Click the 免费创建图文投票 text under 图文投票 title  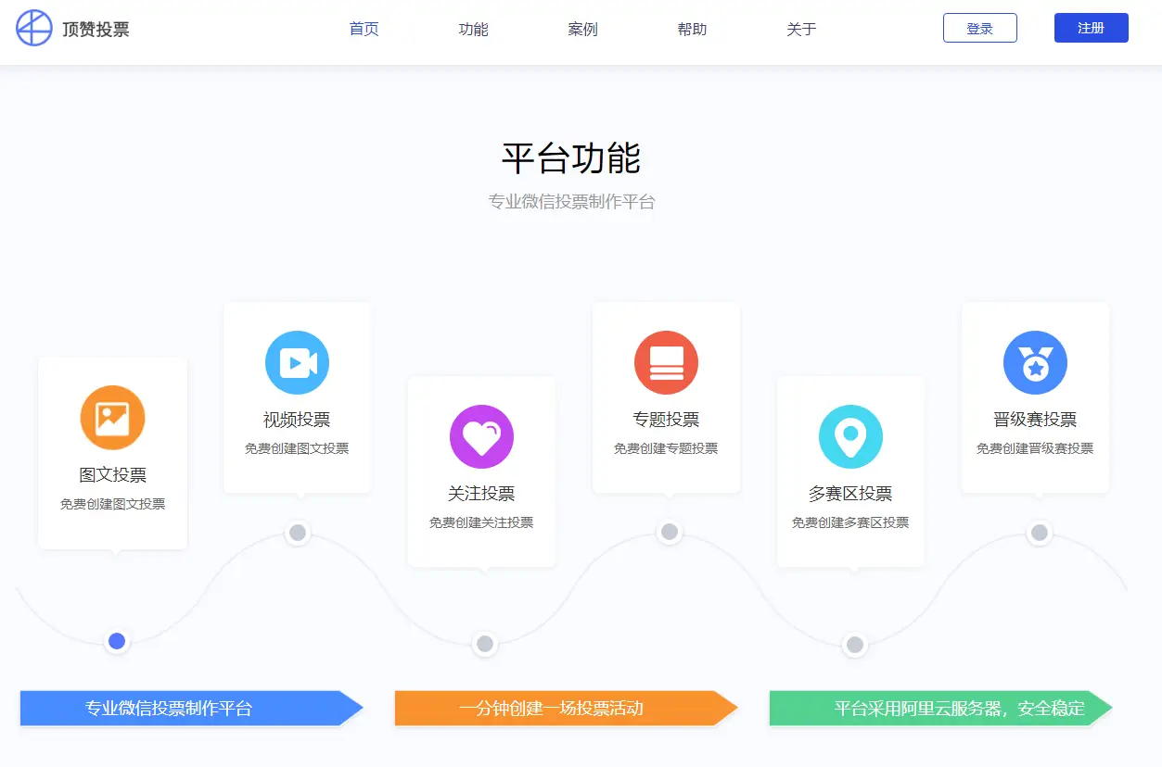pos(112,504)
